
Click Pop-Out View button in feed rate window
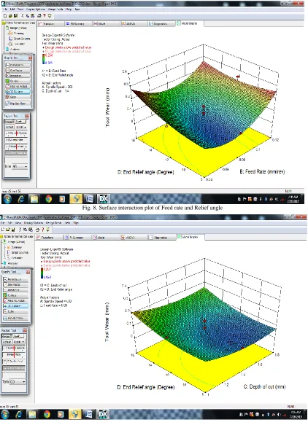[x=18, y=104]
